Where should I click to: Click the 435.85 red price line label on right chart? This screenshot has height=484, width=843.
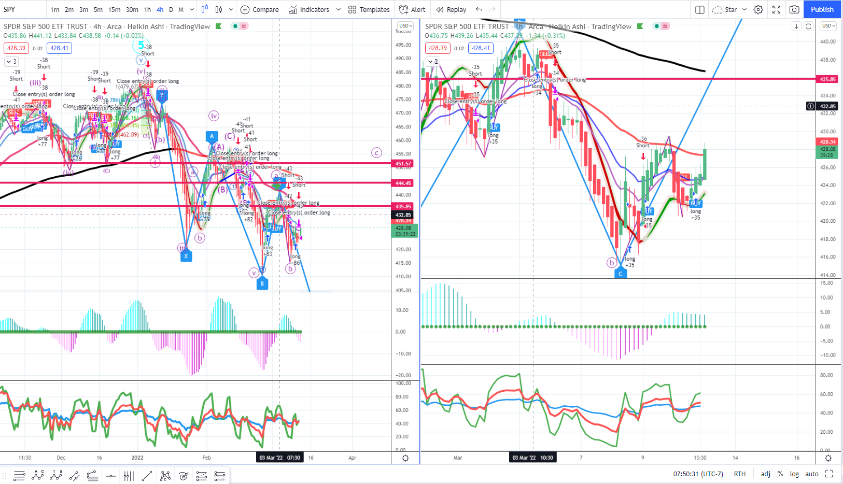828,79
